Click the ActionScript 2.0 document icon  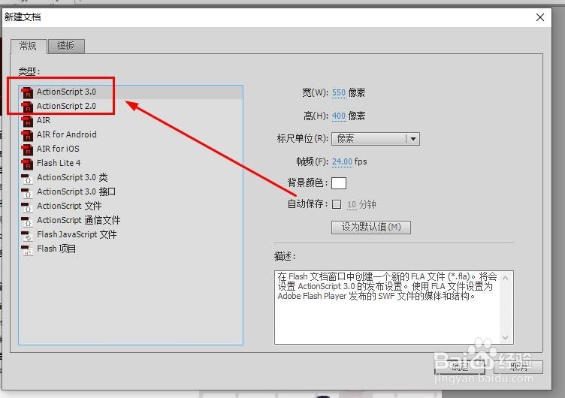click(x=27, y=107)
